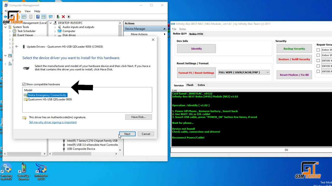Image resolution: width=332 pixels, height=186 pixels.
Task: Click the blue Help question mark toolbar icon
Action: coord(38,17)
